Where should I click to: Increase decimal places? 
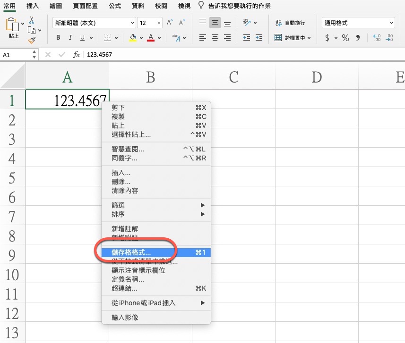click(377, 38)
